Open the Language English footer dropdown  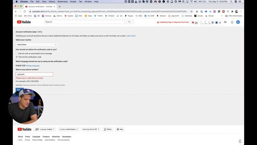pyautogui.click(x=45, y=129)
